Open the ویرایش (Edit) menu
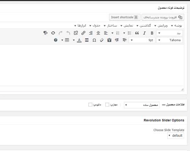The image size is (190, 151). (x=161, y=25)
